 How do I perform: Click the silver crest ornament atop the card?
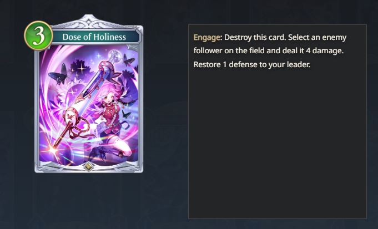88,21
